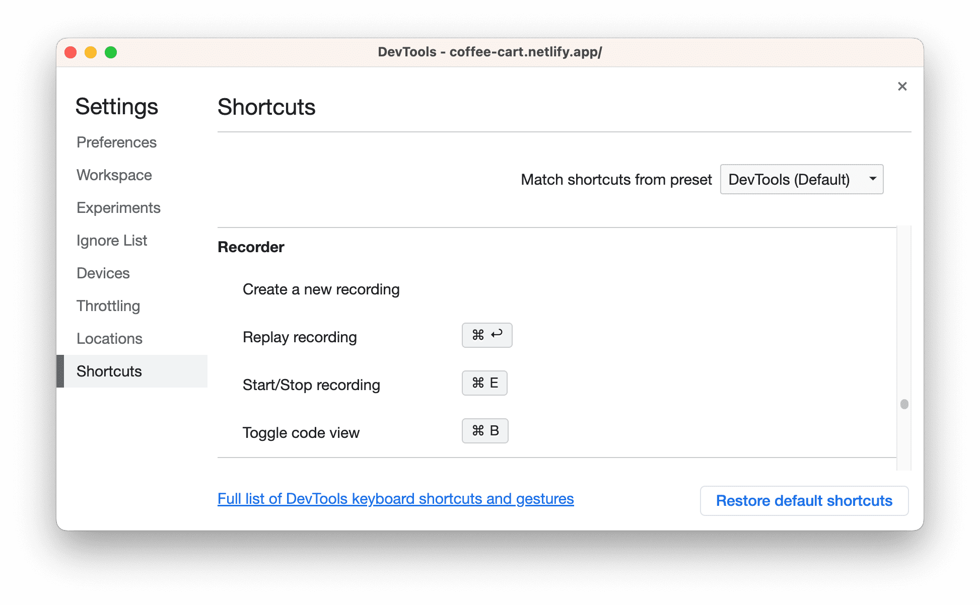Select the Preferences settings section
The height and width of the screenshot is (605, 980).
tap(118, 142)
